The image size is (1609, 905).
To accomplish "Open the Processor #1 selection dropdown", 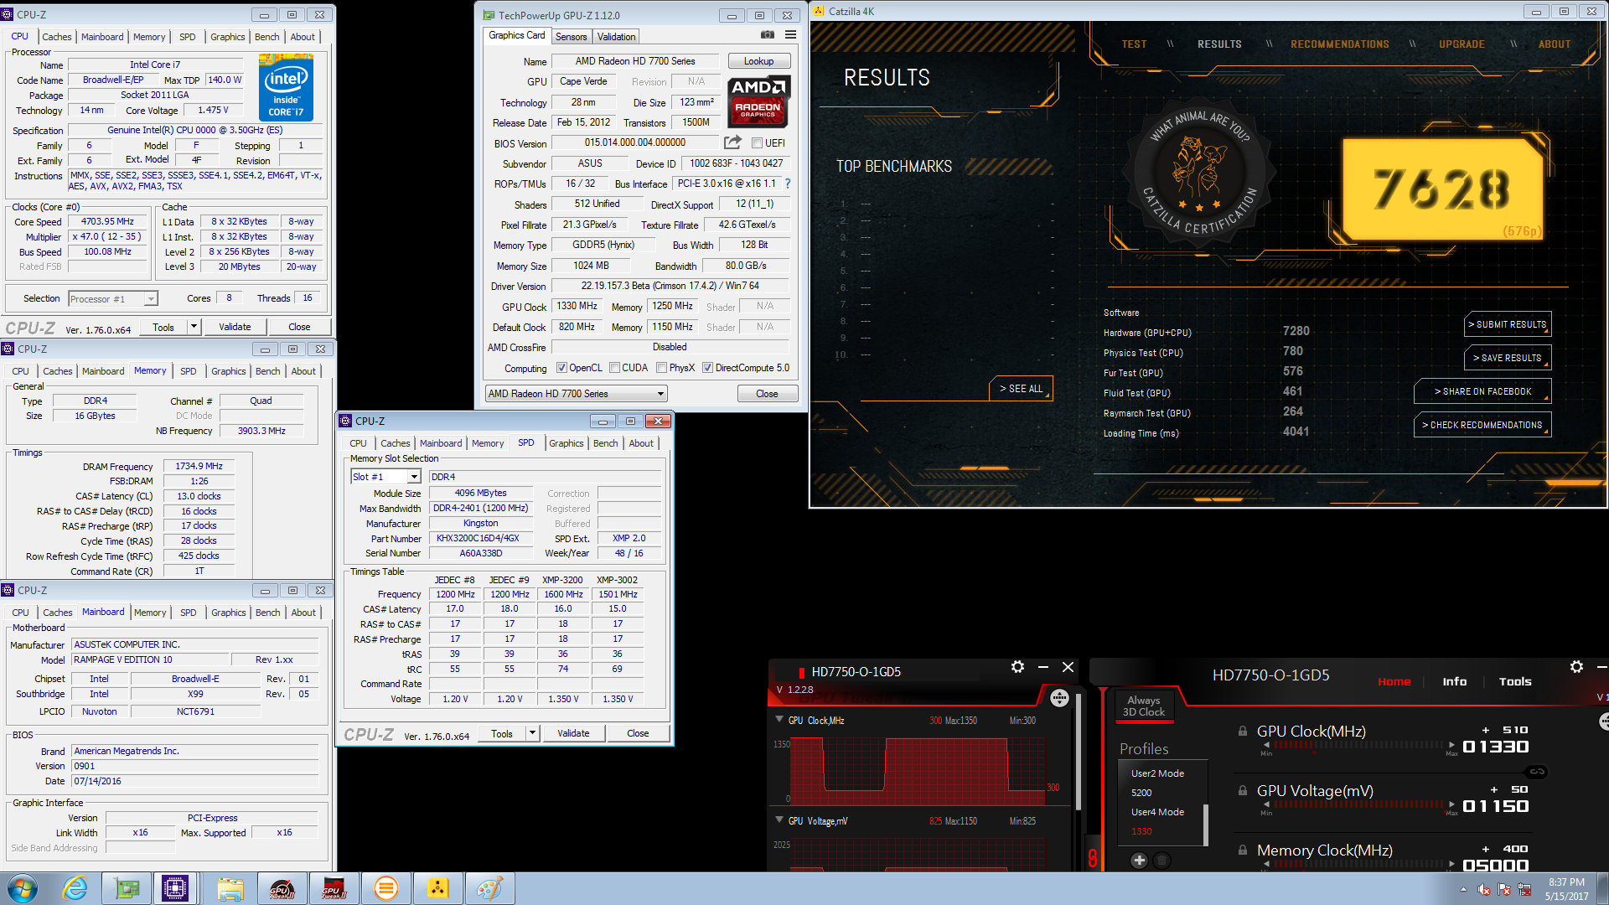I will [150, 299].
